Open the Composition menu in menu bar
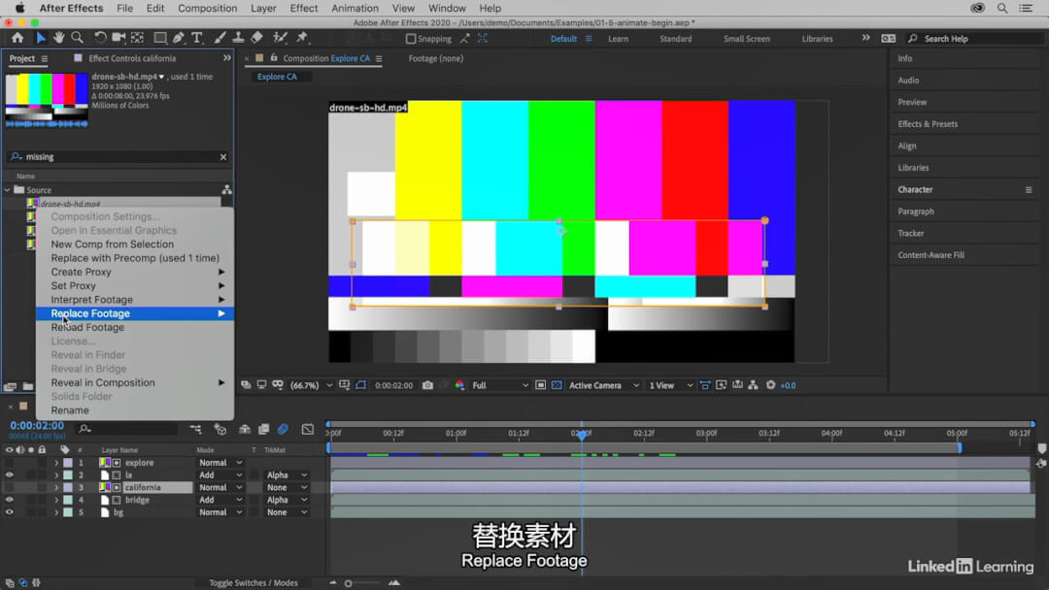 [207, 8]
